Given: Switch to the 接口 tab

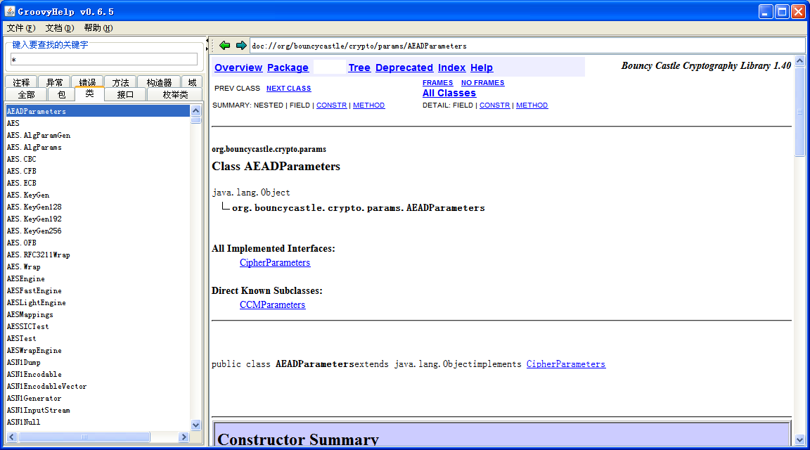Looking at the screenshot, I should pos(126,94).
